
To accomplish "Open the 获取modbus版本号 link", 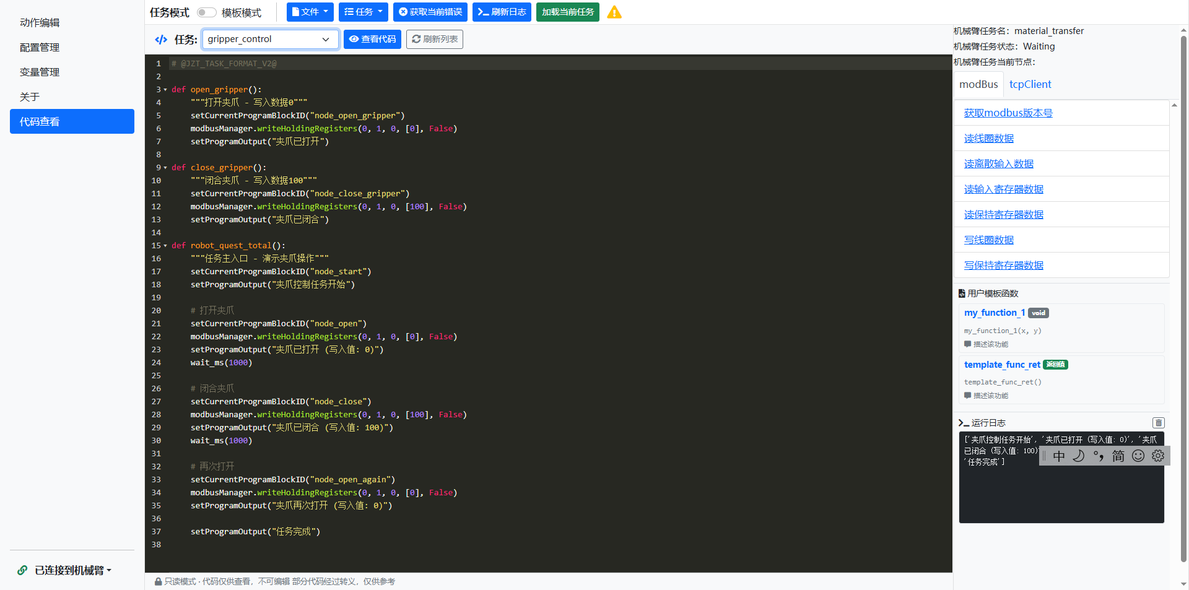I will [x=1008, y=113].
